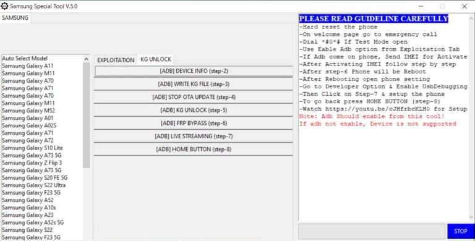This screenshot has width=475, height=241.
Task: Click model list scrollbar up arrow
Action: tap(87, 59)
